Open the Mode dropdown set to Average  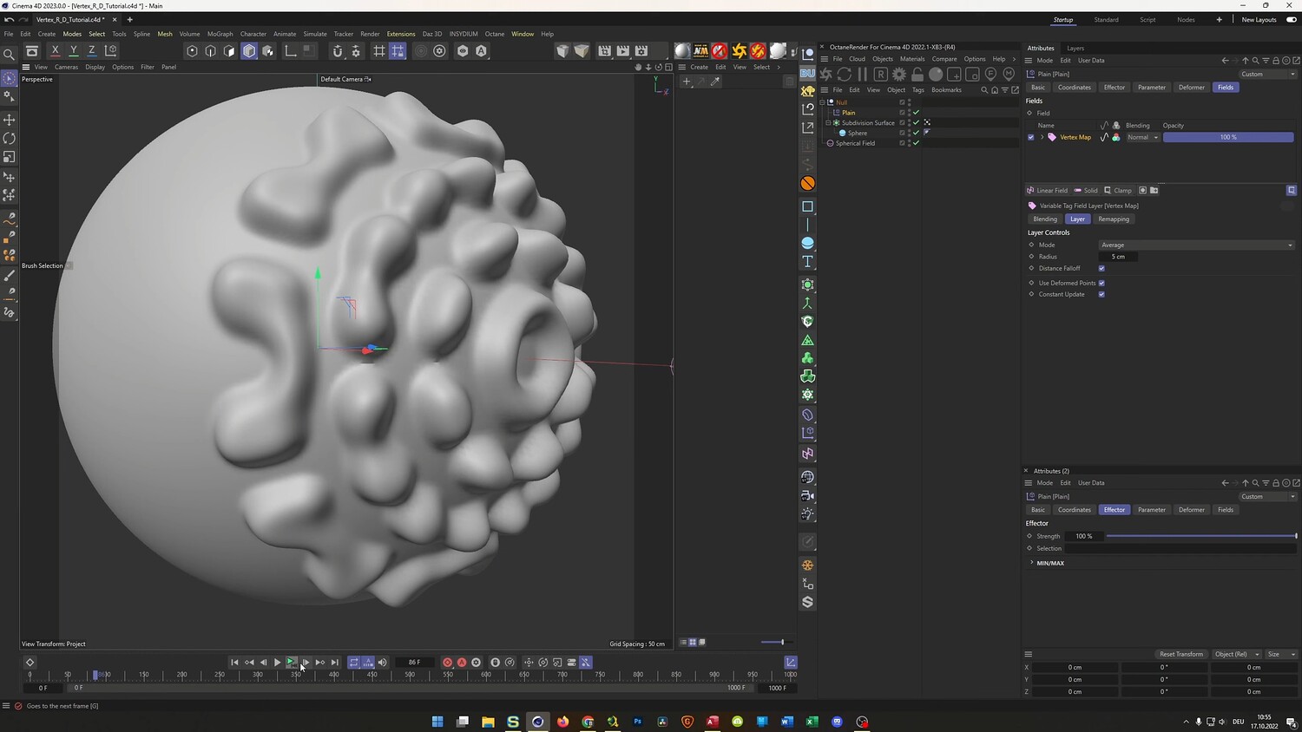point(1196,245)
